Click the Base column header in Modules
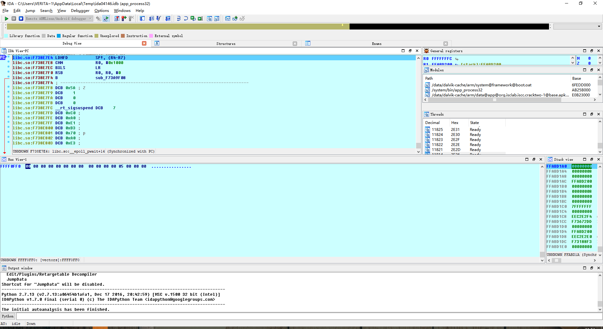The height and width of the screenshot is (329, 603). [x=584, y=78]
